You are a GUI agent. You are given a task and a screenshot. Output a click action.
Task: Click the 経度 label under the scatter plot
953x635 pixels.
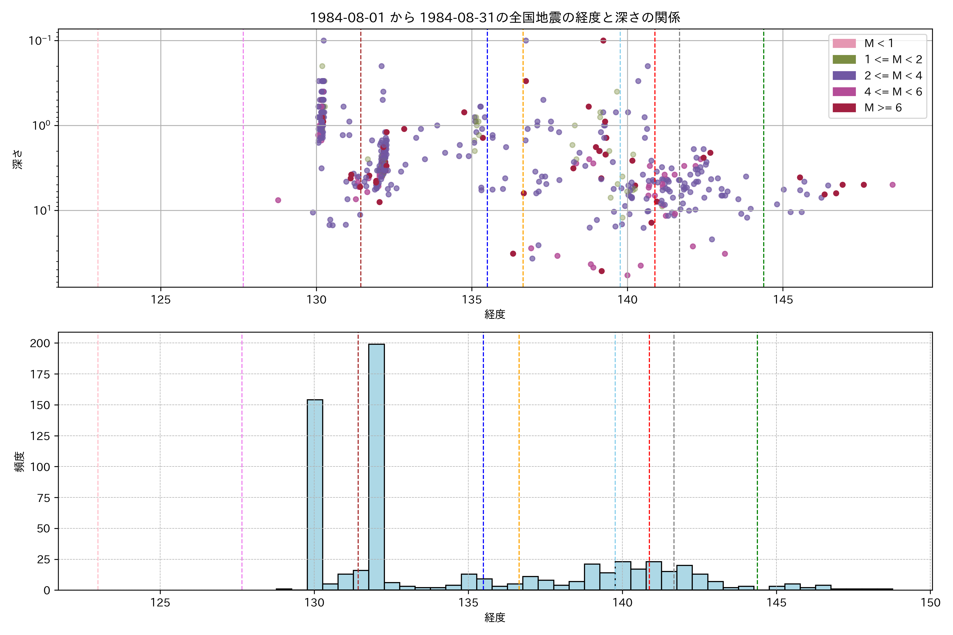(495, 314)
